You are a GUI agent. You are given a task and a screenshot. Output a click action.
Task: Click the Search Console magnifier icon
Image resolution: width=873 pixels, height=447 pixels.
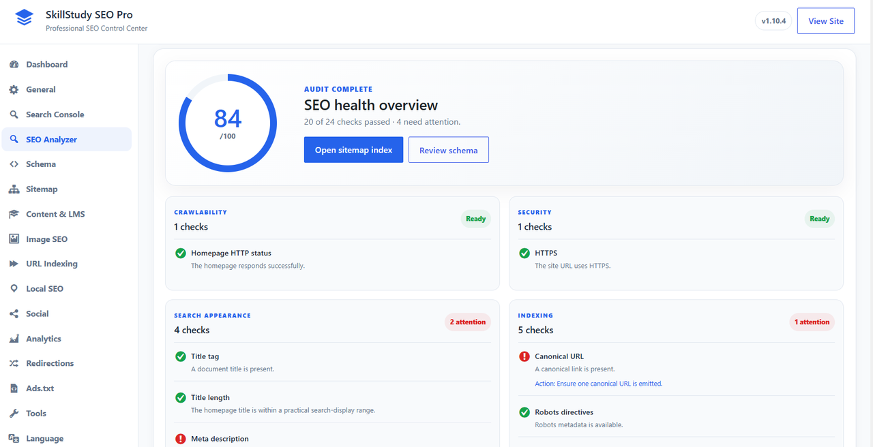pos(14,114)
